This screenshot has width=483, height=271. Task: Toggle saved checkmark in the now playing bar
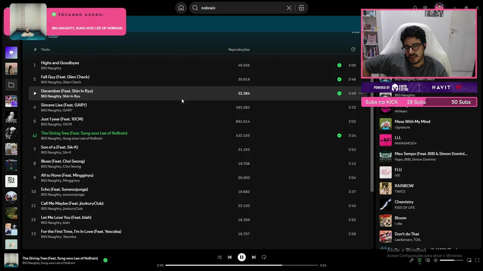point(105,260)
